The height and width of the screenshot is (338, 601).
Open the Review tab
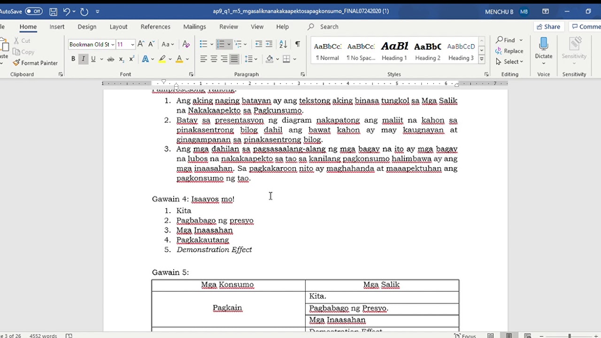point(229,27)
